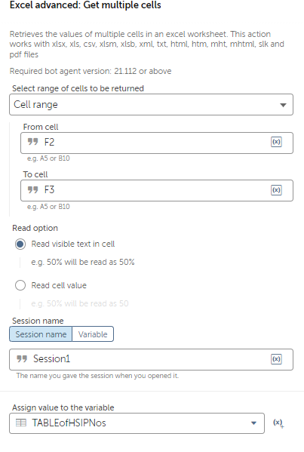Select Read visible text in cell

(x=20, y=244)
